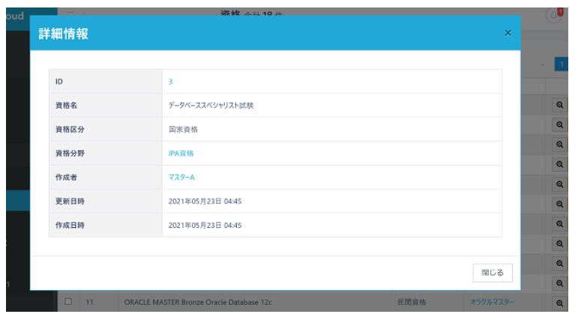The image size is (587, 317).
Task: Close the 詳細情報 dialog with the X
Action: point(508,33)
